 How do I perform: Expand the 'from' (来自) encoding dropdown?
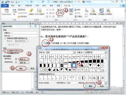[106, 83]
